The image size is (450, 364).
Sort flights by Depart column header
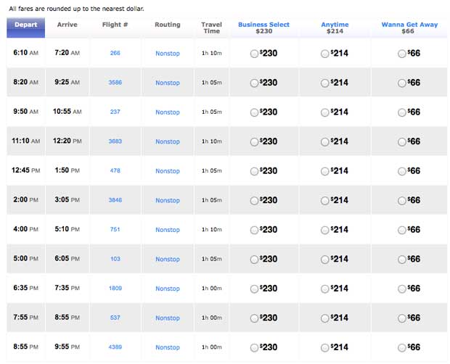click(x=25, y=24)
